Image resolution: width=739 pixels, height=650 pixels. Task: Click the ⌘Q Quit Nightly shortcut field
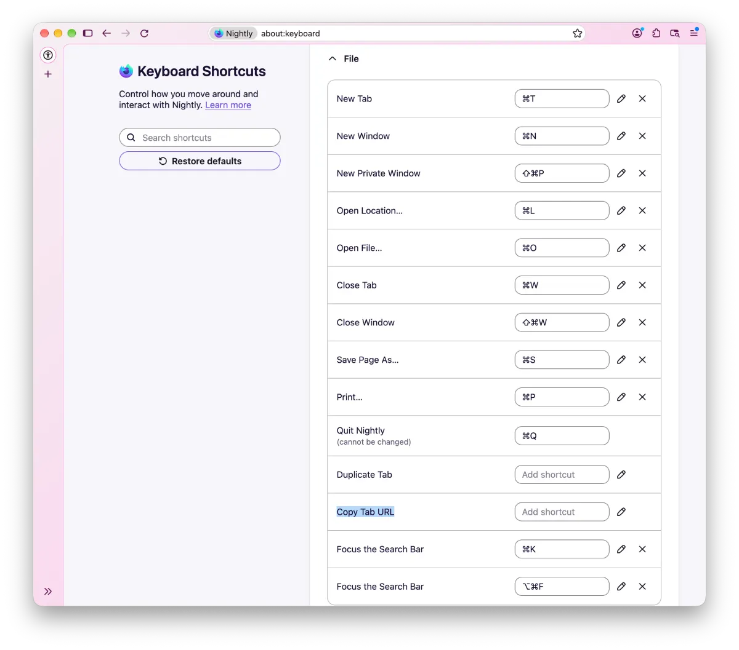tap(562, 436)
